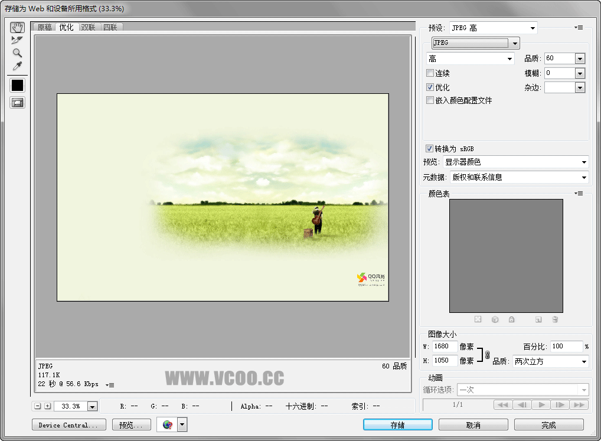
Task: Select the Eyedropper tool
Action: click(x=17, y=66)
